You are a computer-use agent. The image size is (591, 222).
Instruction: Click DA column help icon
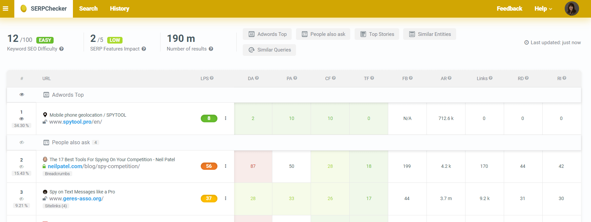(257, 78)
